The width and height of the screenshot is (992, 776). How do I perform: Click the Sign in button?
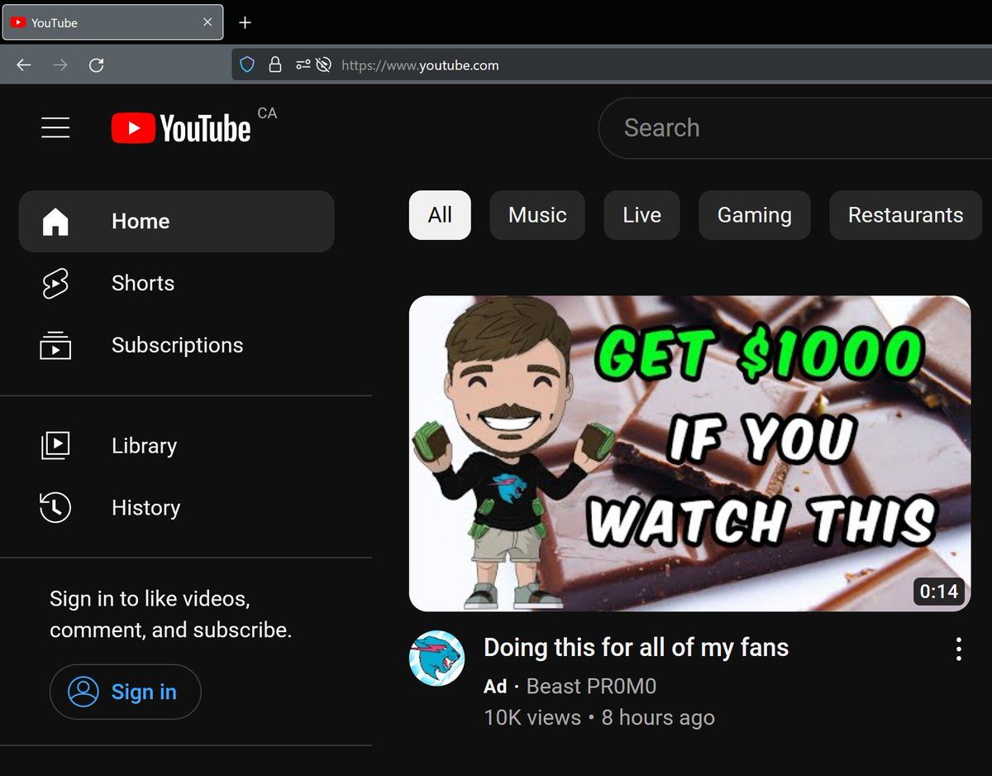point(125,692)
